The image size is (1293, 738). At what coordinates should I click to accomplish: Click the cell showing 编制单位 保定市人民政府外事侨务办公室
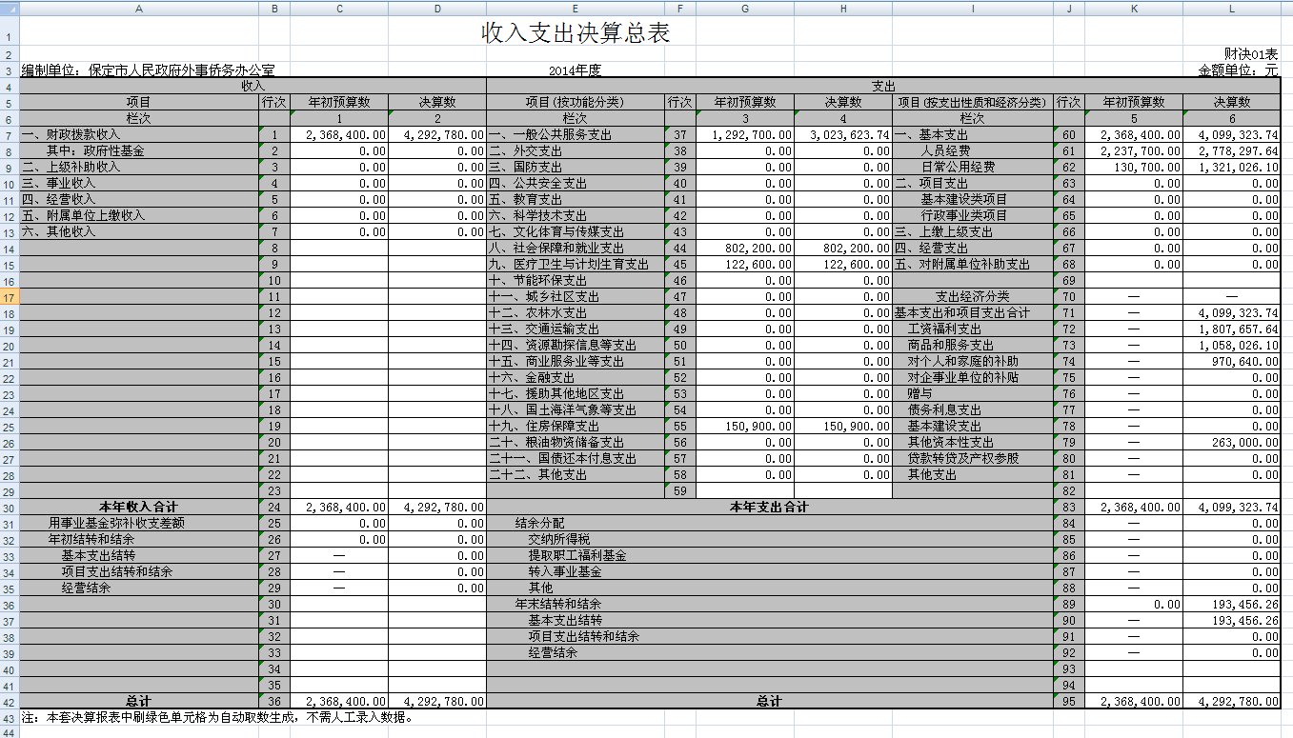tap(148, 70)
